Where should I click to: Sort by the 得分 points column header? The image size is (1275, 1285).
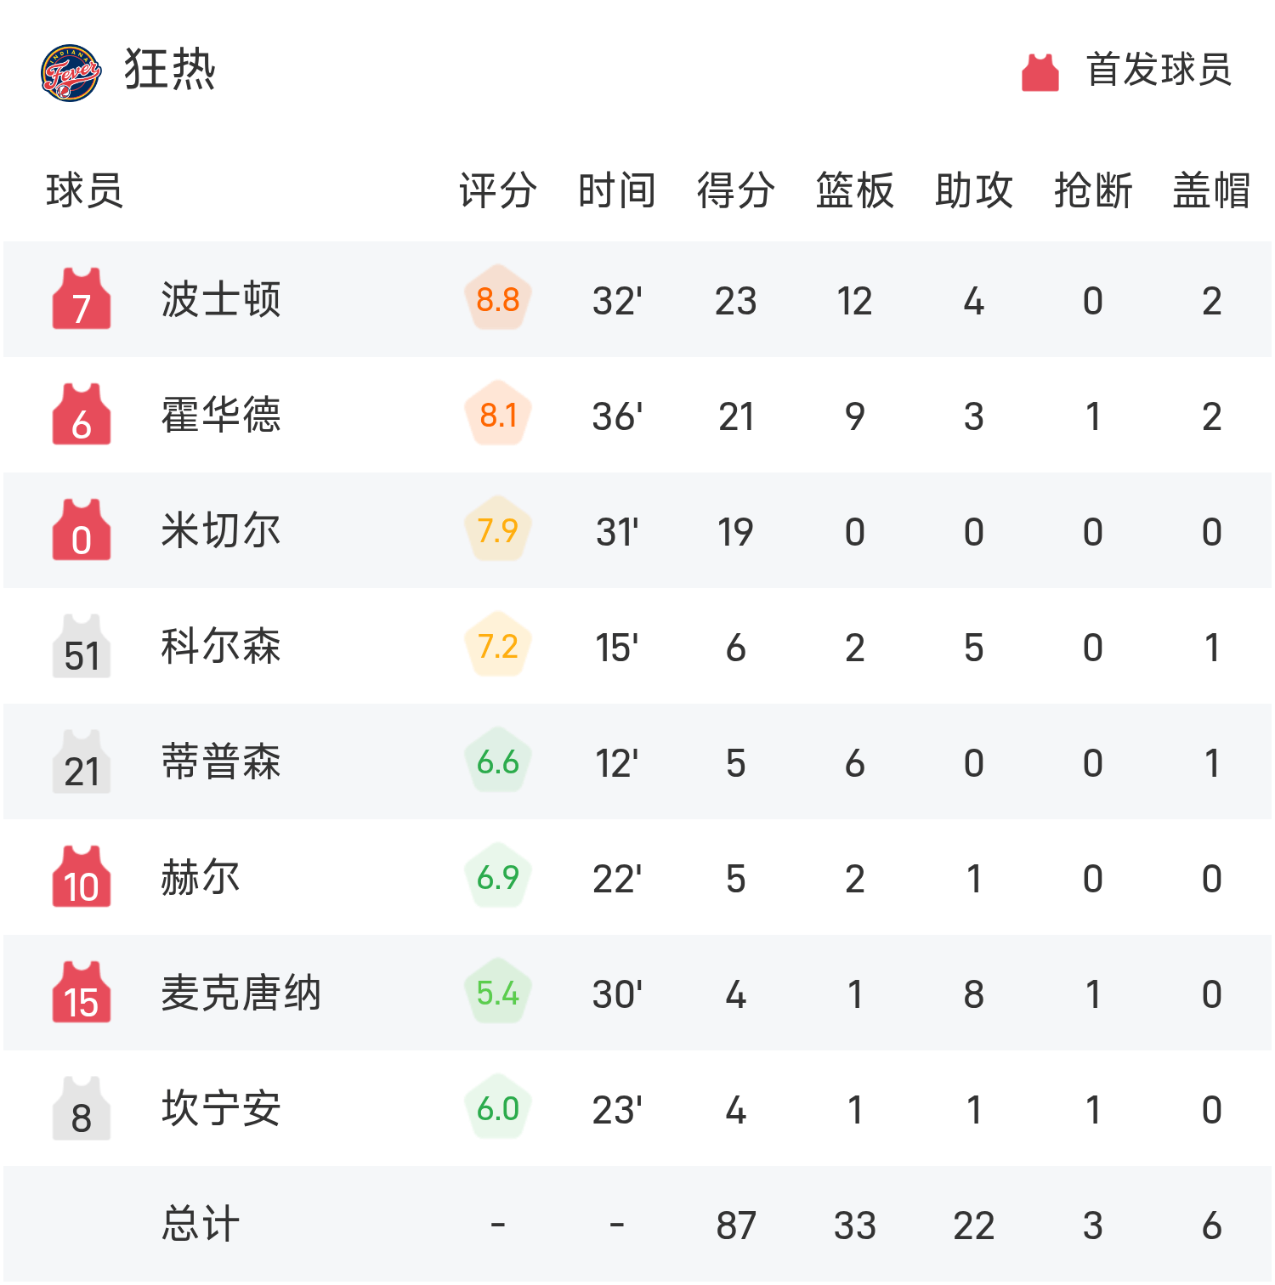[735, 190]
